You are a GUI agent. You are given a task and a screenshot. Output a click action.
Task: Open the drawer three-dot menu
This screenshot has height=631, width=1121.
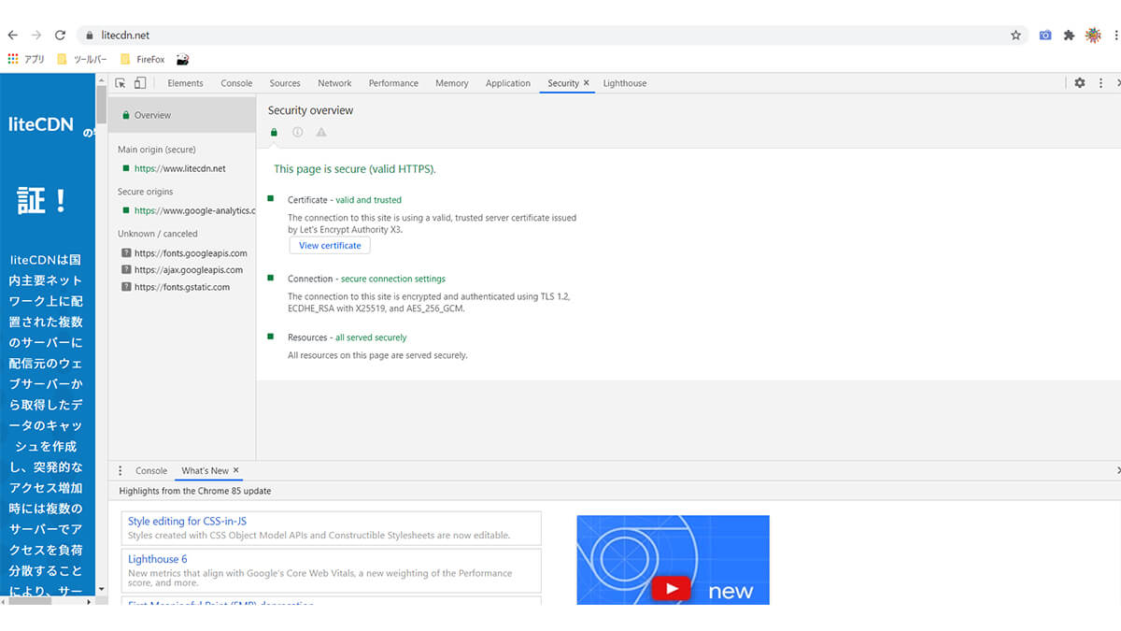tap(120, 470)
